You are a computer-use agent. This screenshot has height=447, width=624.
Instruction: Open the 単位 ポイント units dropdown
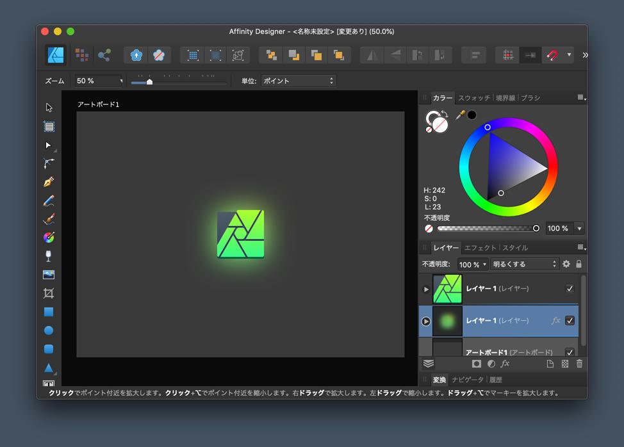[x=299, y=81]
